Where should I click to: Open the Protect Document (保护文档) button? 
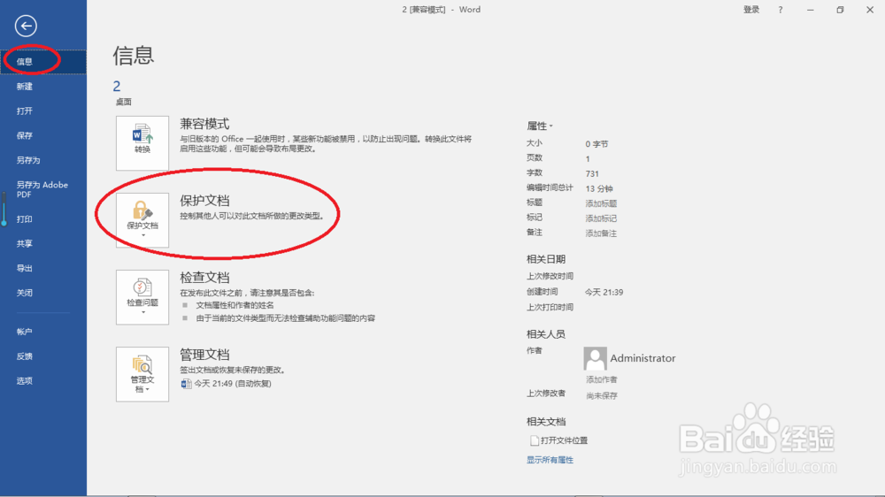click(142, 220)
